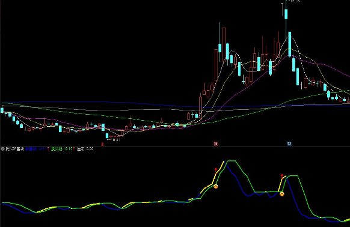350x227 pixels.
Task: Select the green indicator value 0.15
Action: coord(69,149)
